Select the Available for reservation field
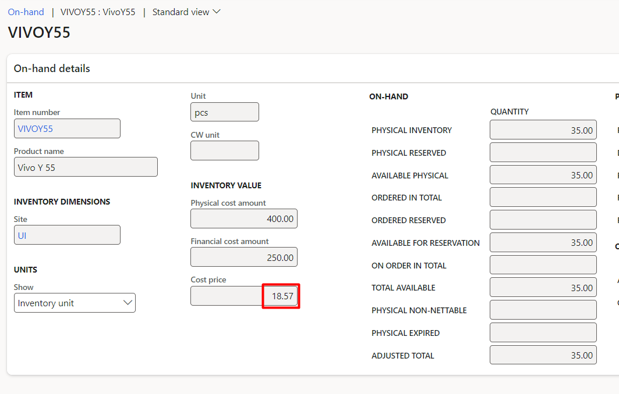This screenshot has width=619, height=394. coord(543,242)
